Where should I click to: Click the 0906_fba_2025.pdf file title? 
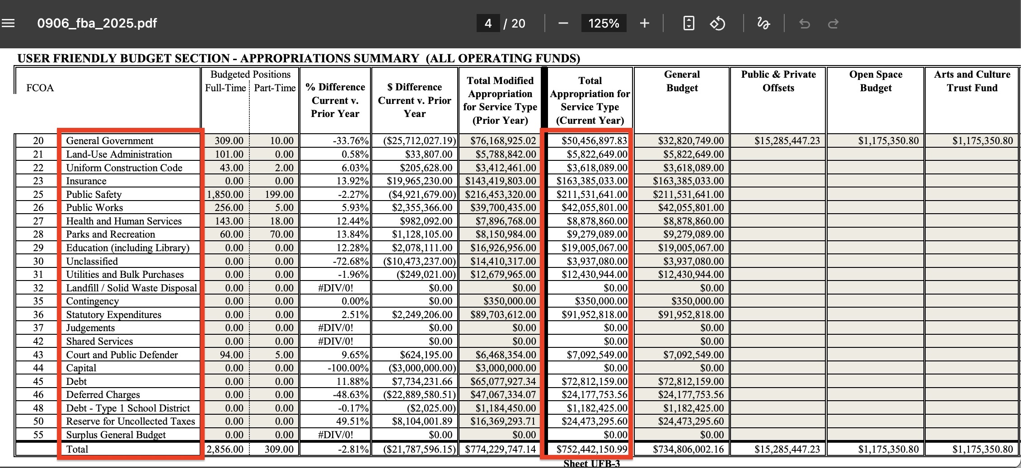coord(97,23)
